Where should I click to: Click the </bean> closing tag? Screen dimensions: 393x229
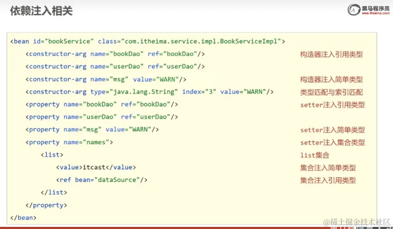tap(23, 218)
